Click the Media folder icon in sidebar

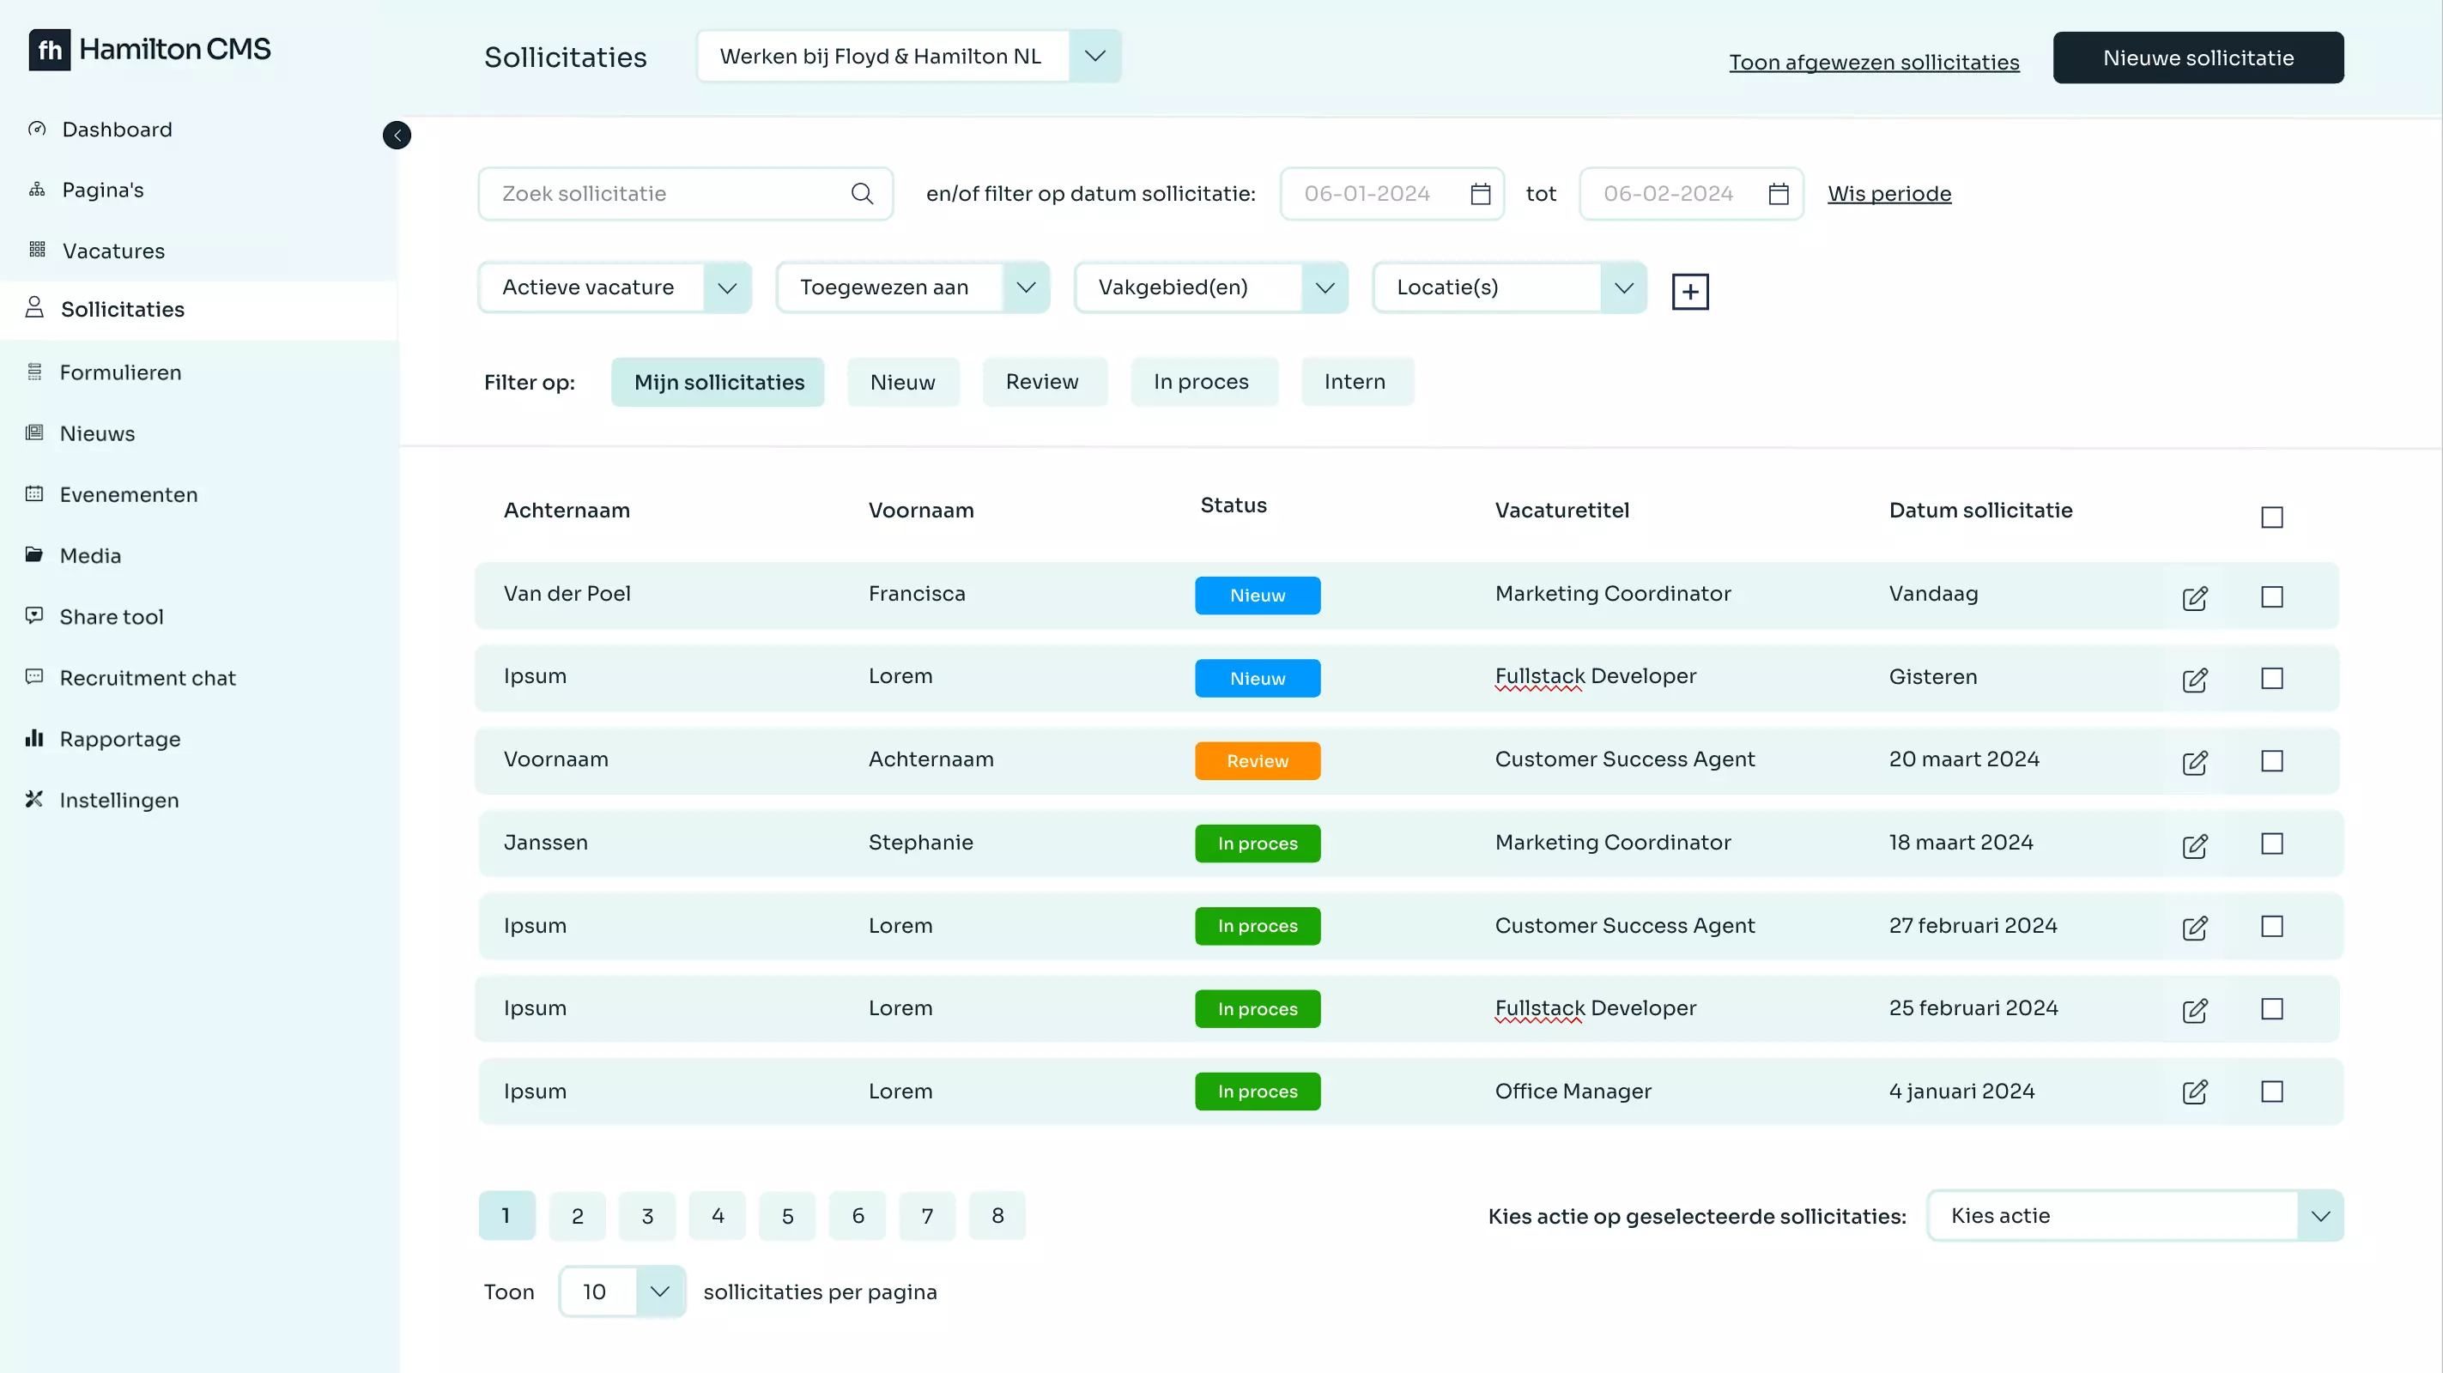click(x=34, y=553)
